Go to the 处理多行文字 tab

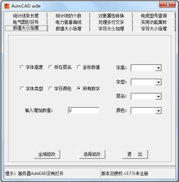(x=111, y=22)
